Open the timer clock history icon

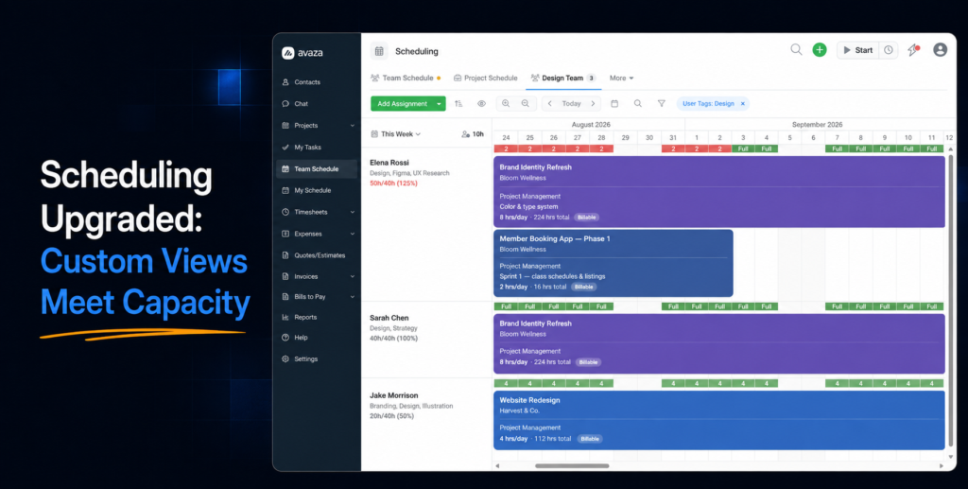889,50
